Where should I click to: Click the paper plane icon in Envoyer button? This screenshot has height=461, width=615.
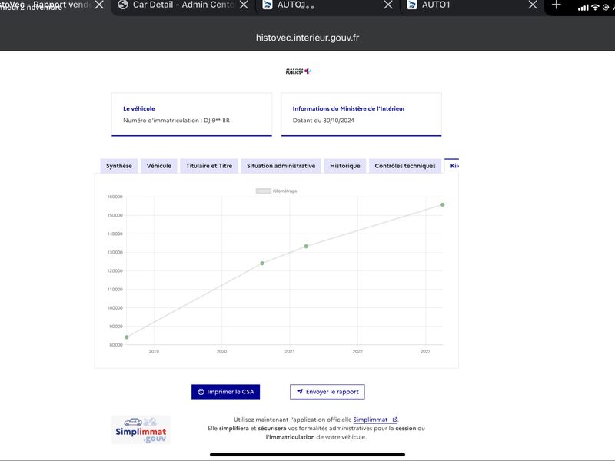point(300,392)
